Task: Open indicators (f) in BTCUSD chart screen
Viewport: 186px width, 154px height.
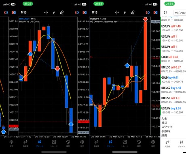Action: (x=54, y=13)
